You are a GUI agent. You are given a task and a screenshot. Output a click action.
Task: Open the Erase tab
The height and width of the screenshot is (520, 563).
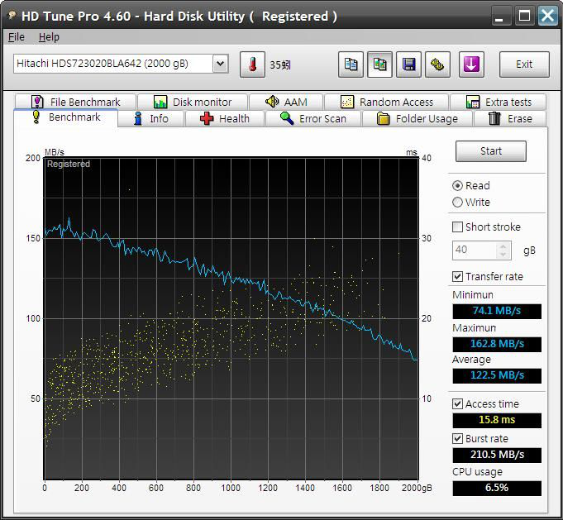[510, 118]
